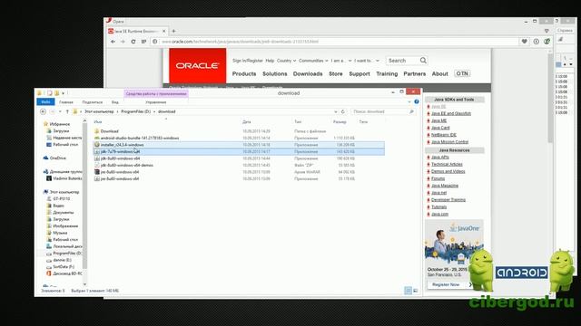Open Opera Speed Dial grid button
The width and height of the screenshot is (581, 326).
pyautogui.click(x=143, y=42)
